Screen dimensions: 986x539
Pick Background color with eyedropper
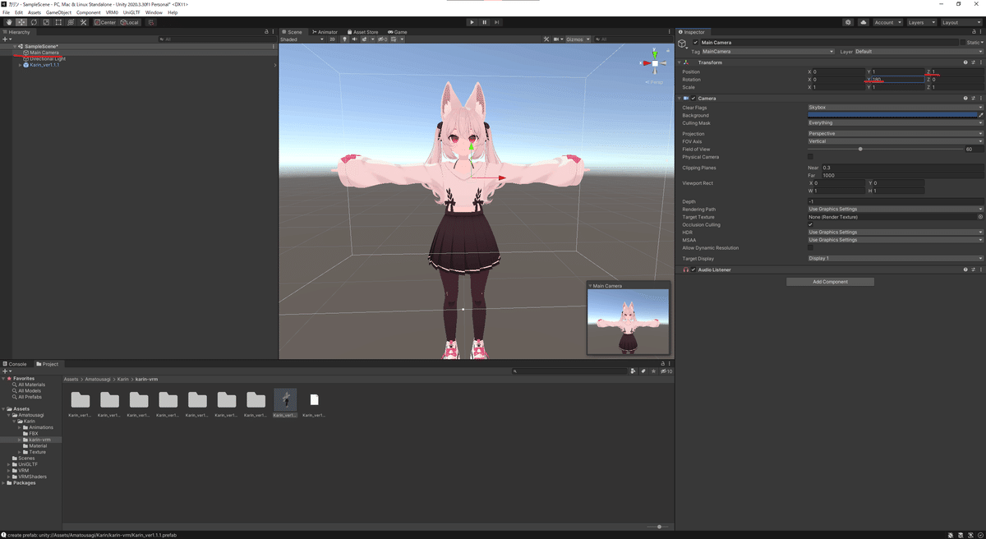pyautogui.click(x=980, y=115)
